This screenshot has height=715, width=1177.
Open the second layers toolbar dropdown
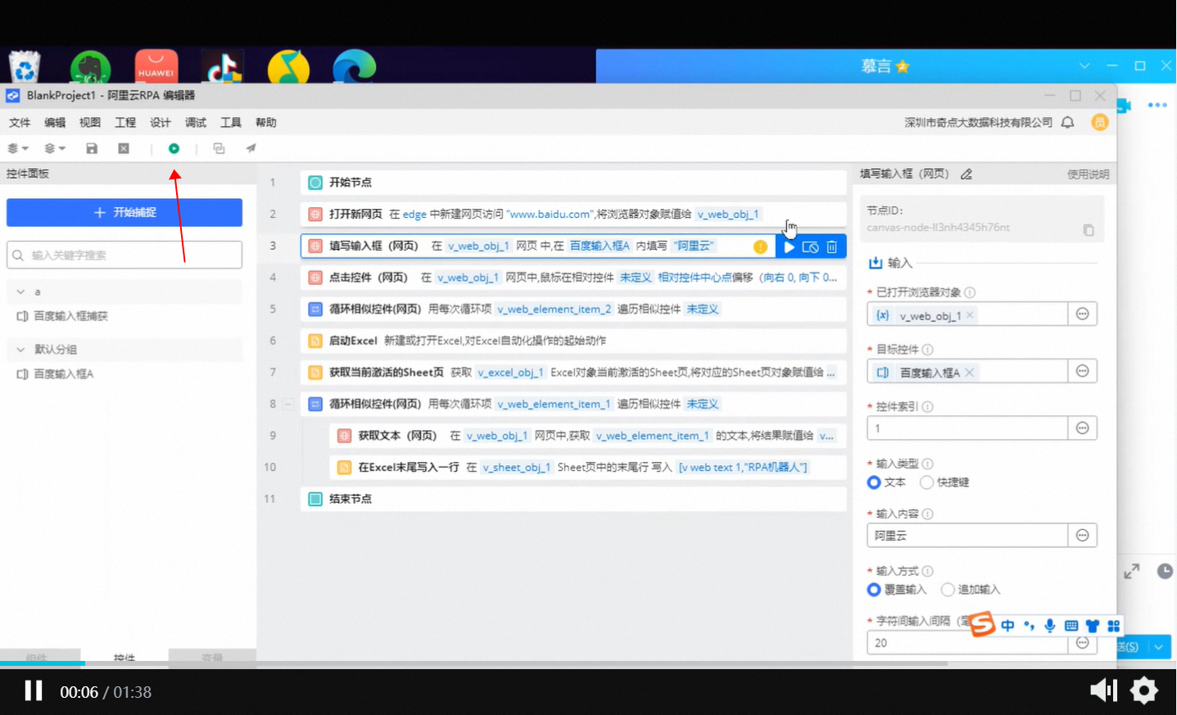[x=55, y=148]
